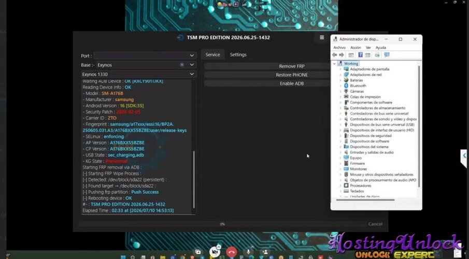Mute the microphone in the call bar
Image resolution: width=469 pixels, height=259 pixels.
[x=248, y=252]
